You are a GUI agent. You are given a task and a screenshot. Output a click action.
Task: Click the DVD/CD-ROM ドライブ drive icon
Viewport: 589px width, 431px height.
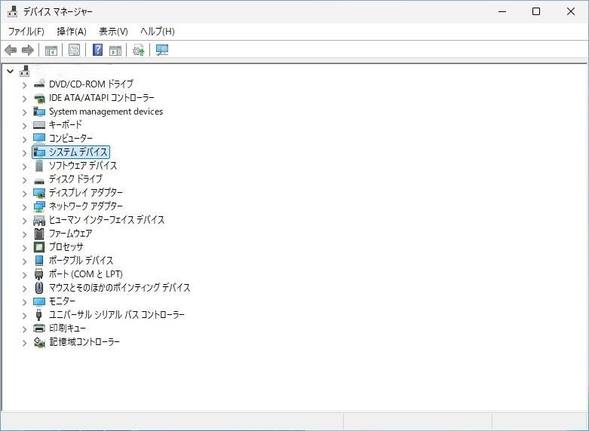tap(39, 84)
